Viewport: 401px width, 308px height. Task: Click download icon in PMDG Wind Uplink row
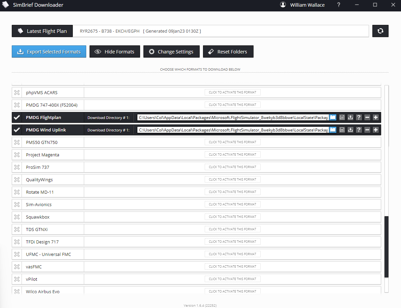(x=350, y=130)
